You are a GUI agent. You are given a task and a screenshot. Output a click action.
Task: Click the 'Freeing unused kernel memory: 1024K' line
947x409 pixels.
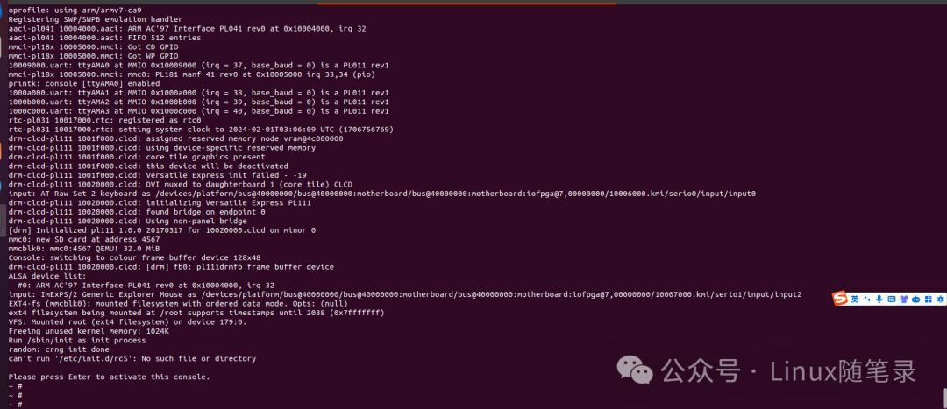pyautogui.click(x=89, y=331)
